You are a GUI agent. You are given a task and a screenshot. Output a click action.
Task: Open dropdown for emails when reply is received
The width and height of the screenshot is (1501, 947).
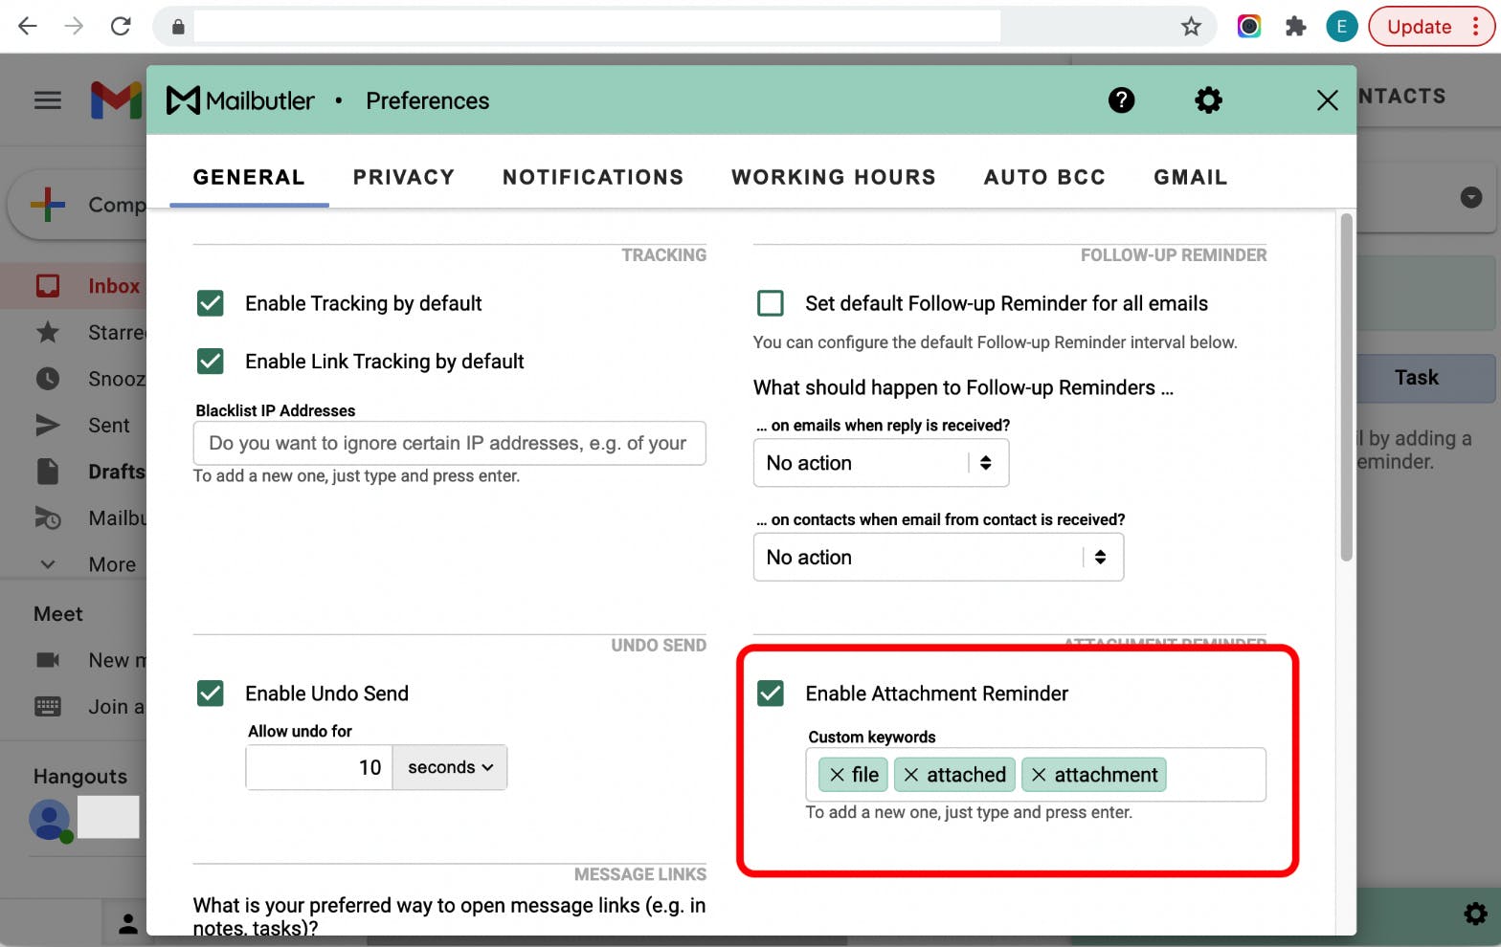[882, 463]
